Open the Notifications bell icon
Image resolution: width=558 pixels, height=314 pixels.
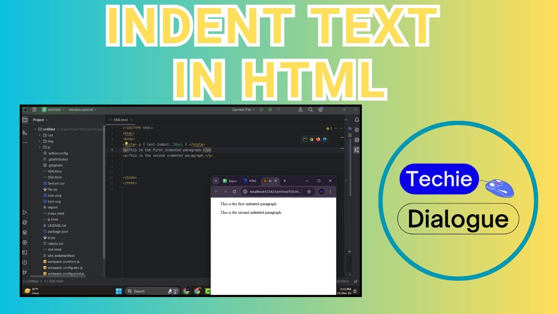click(357, 120)
